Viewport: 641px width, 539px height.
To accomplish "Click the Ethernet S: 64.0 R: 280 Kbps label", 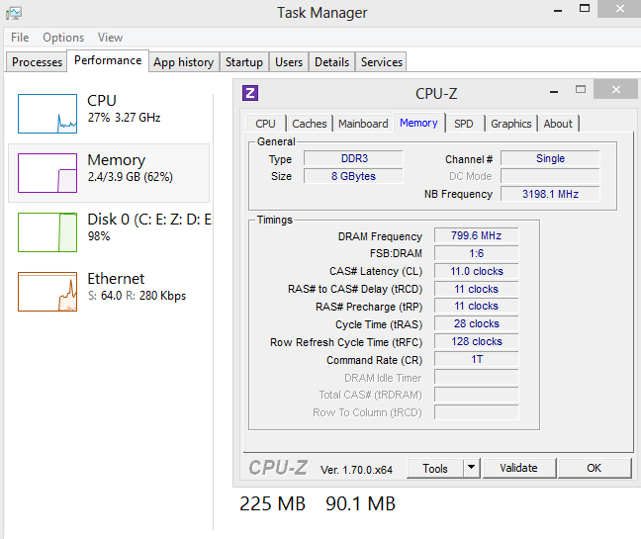I will click(x=137, y=287).
